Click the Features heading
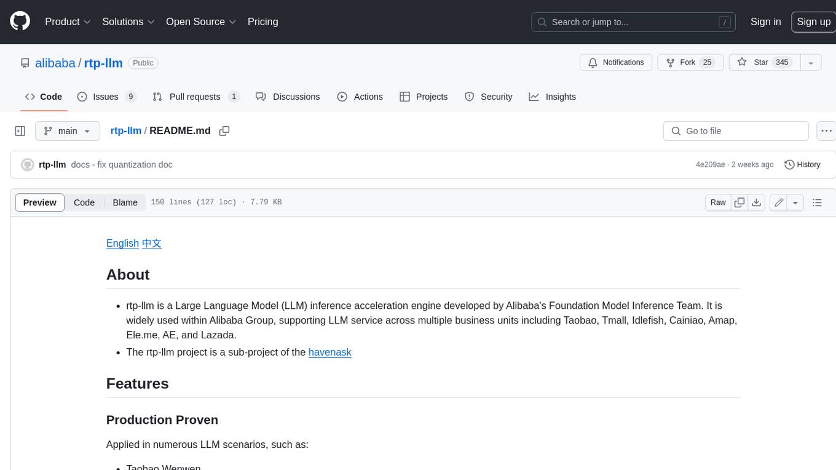Image resolution: width=836 pixels, height=470 pixels. pyautogui.click(x=138, y=383)
